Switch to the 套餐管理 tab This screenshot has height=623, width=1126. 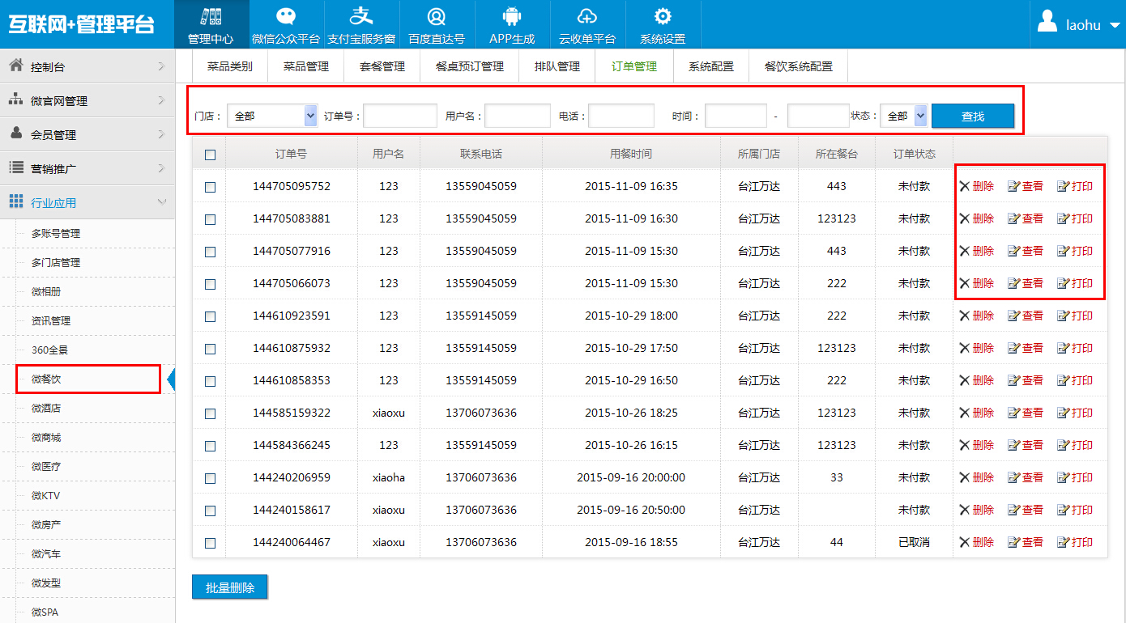382,66
